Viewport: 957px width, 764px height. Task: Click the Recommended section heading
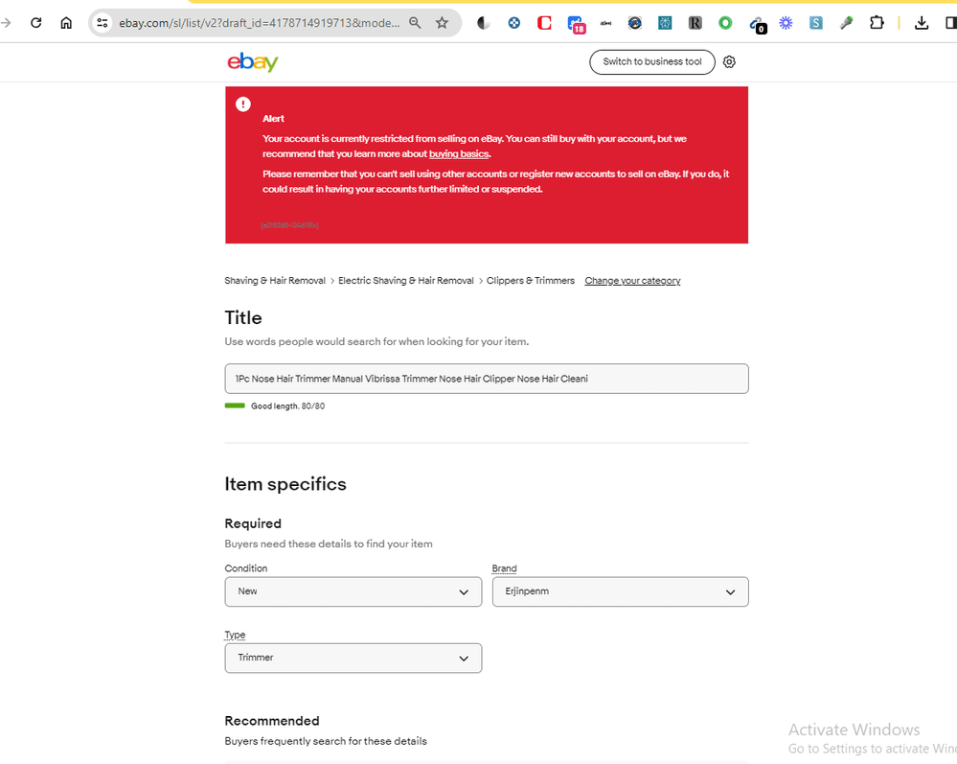pyautogui.click(x=272, y=721)
